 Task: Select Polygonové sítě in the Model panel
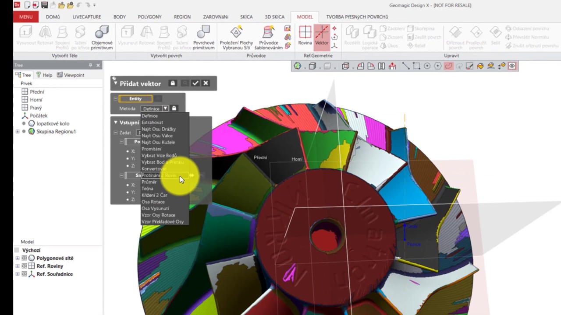pos(55,258)
